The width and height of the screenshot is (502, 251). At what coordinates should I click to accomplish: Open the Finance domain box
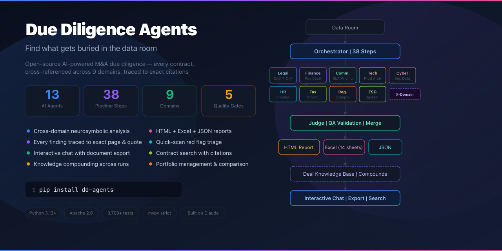pos(313,75)
